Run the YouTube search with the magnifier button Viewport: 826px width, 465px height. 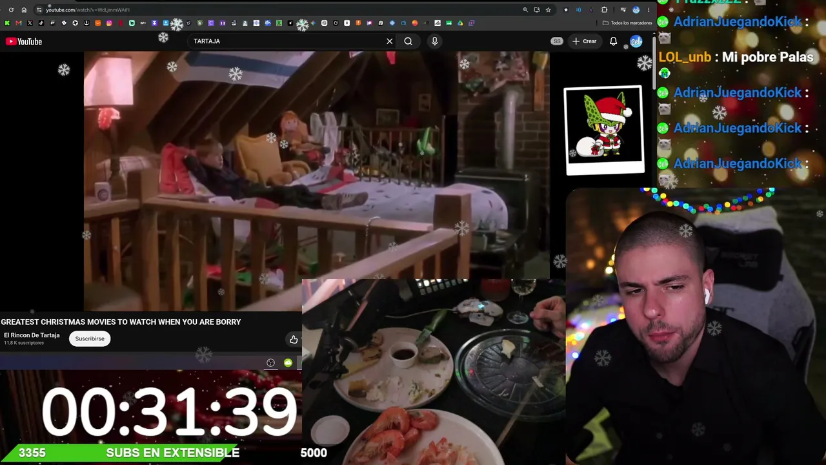(x=408, y=41)
